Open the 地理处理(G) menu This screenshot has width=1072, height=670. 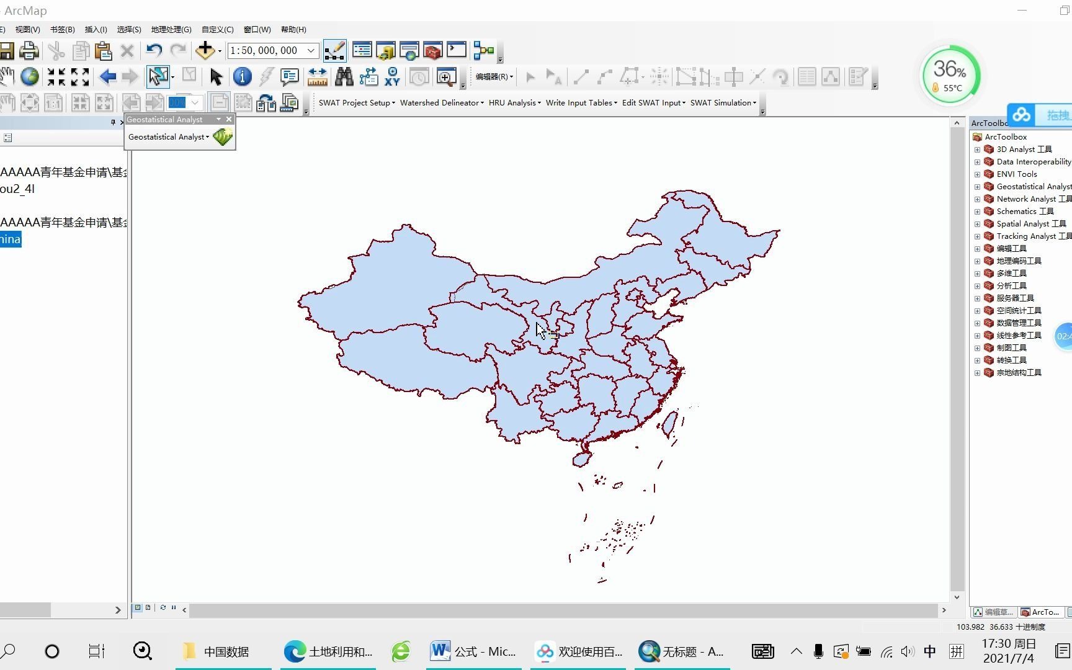(x=171, y=29)
